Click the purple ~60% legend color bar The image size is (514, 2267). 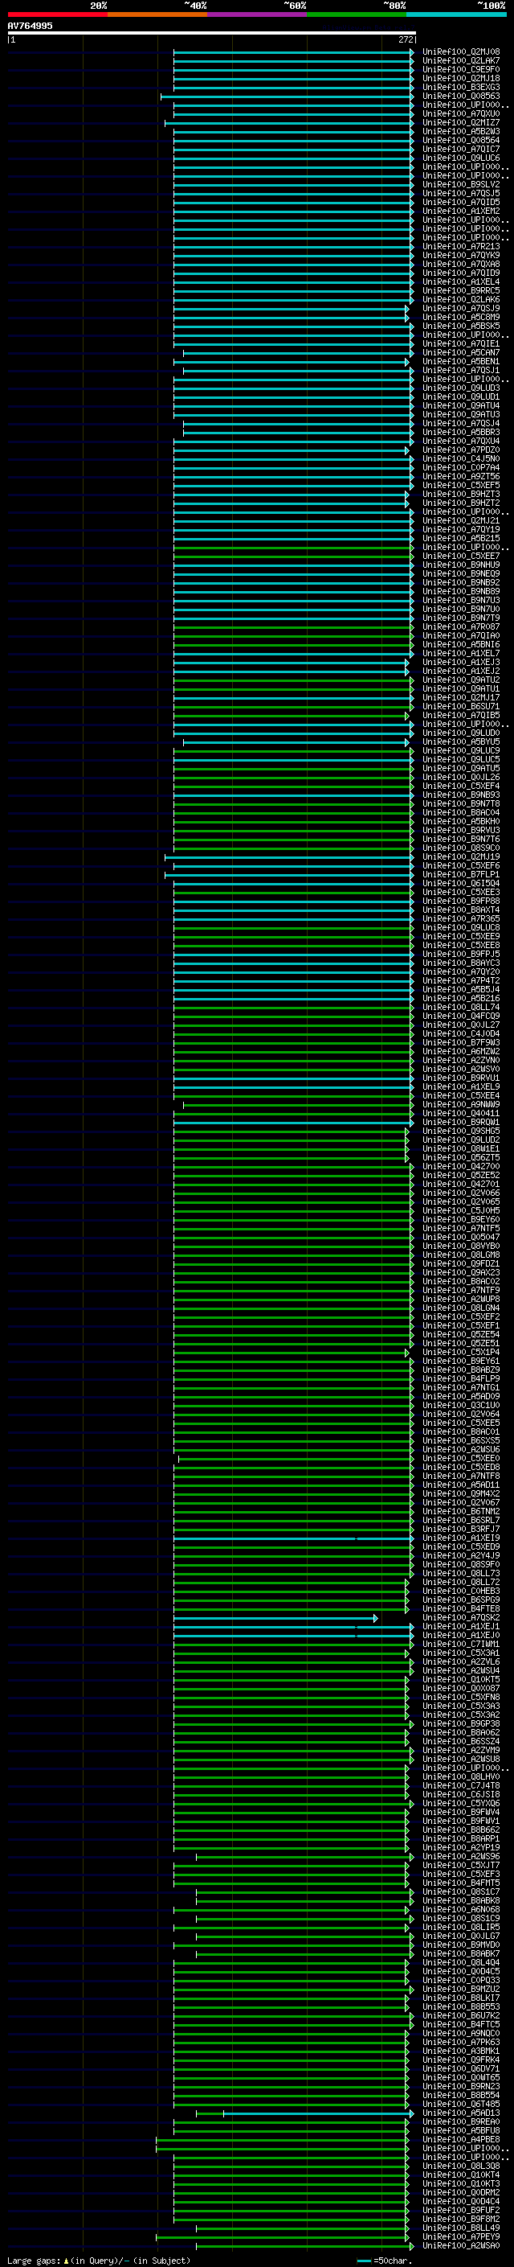click(256, 14)
